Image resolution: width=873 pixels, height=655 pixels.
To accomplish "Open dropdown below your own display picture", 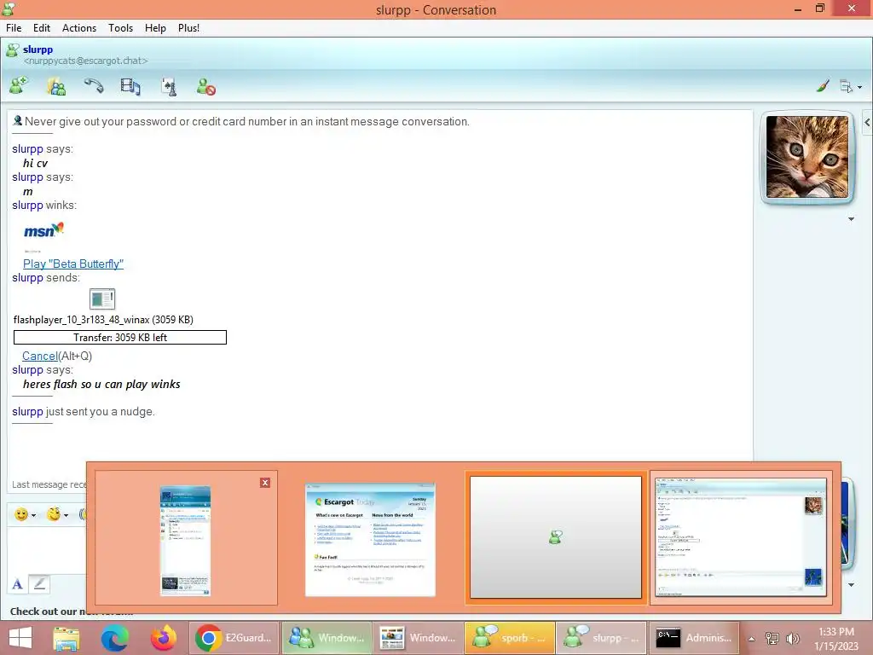I will point(851,585).
